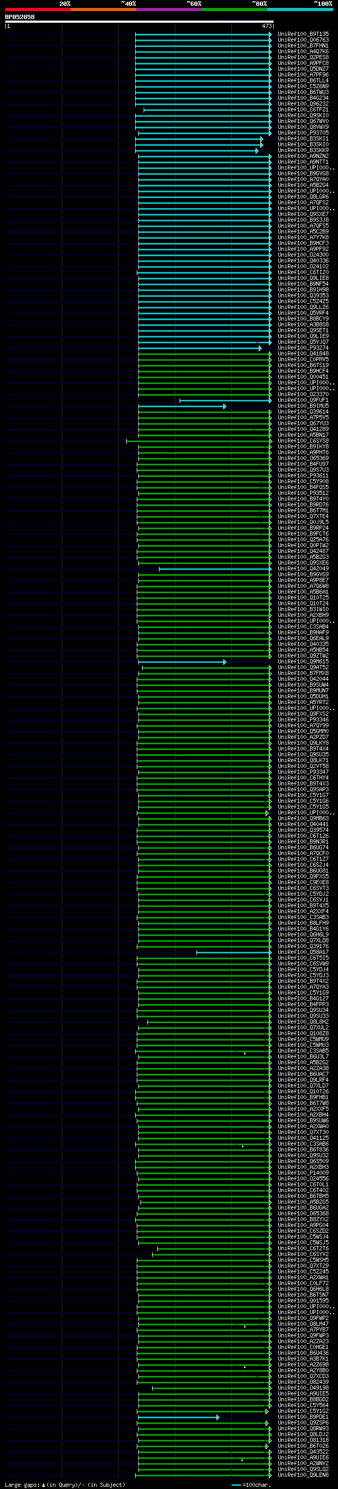338x1489 pixels.
Task: Click hit label UniRef100_Q39353
Action: [x=303, y=295]
